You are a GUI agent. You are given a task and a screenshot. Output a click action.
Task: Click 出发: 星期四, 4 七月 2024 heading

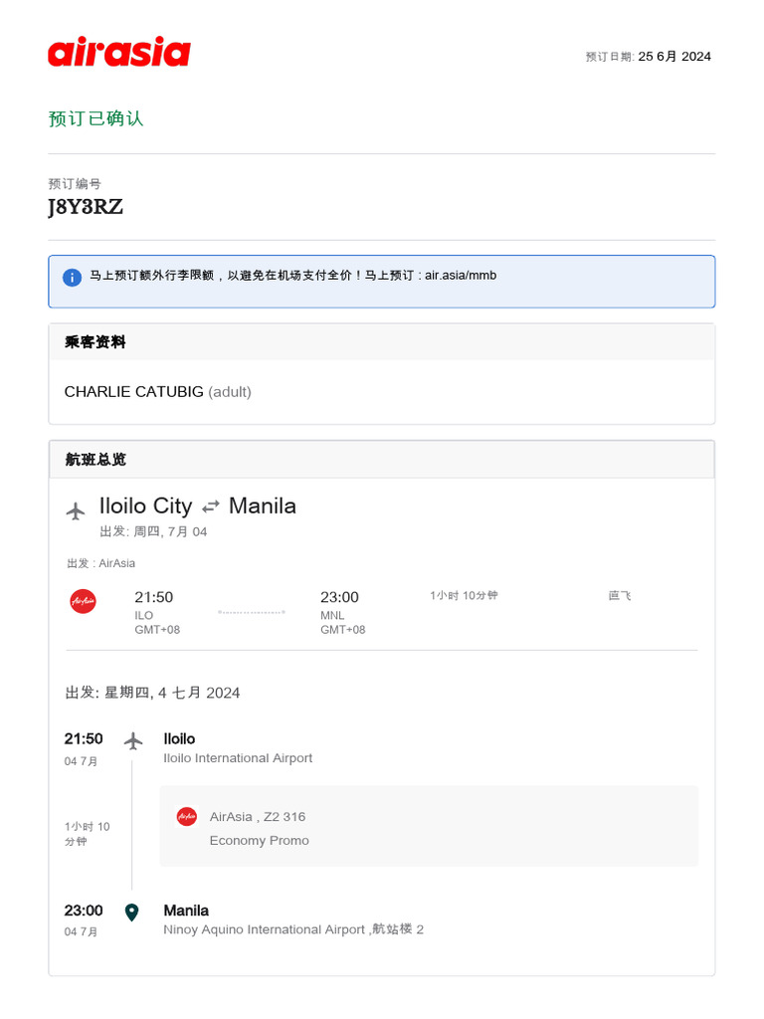tap(152, 693)
